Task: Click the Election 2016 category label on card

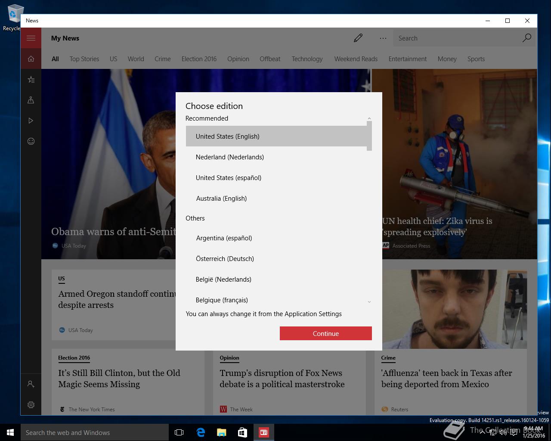Action: tap(74, 358)
